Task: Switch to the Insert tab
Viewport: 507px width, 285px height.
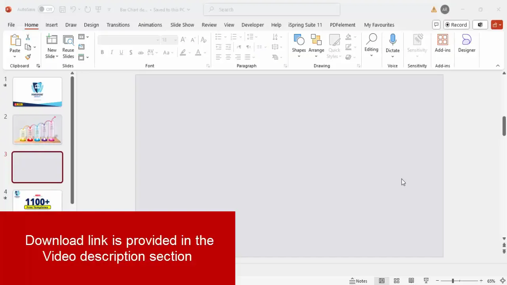Action: point(51,25)
